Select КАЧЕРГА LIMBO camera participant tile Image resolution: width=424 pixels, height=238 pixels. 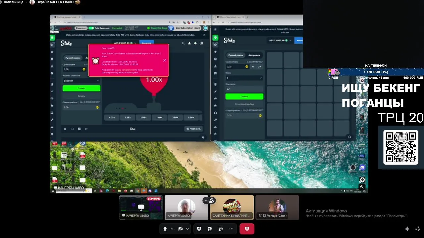[x=186, y=208]
